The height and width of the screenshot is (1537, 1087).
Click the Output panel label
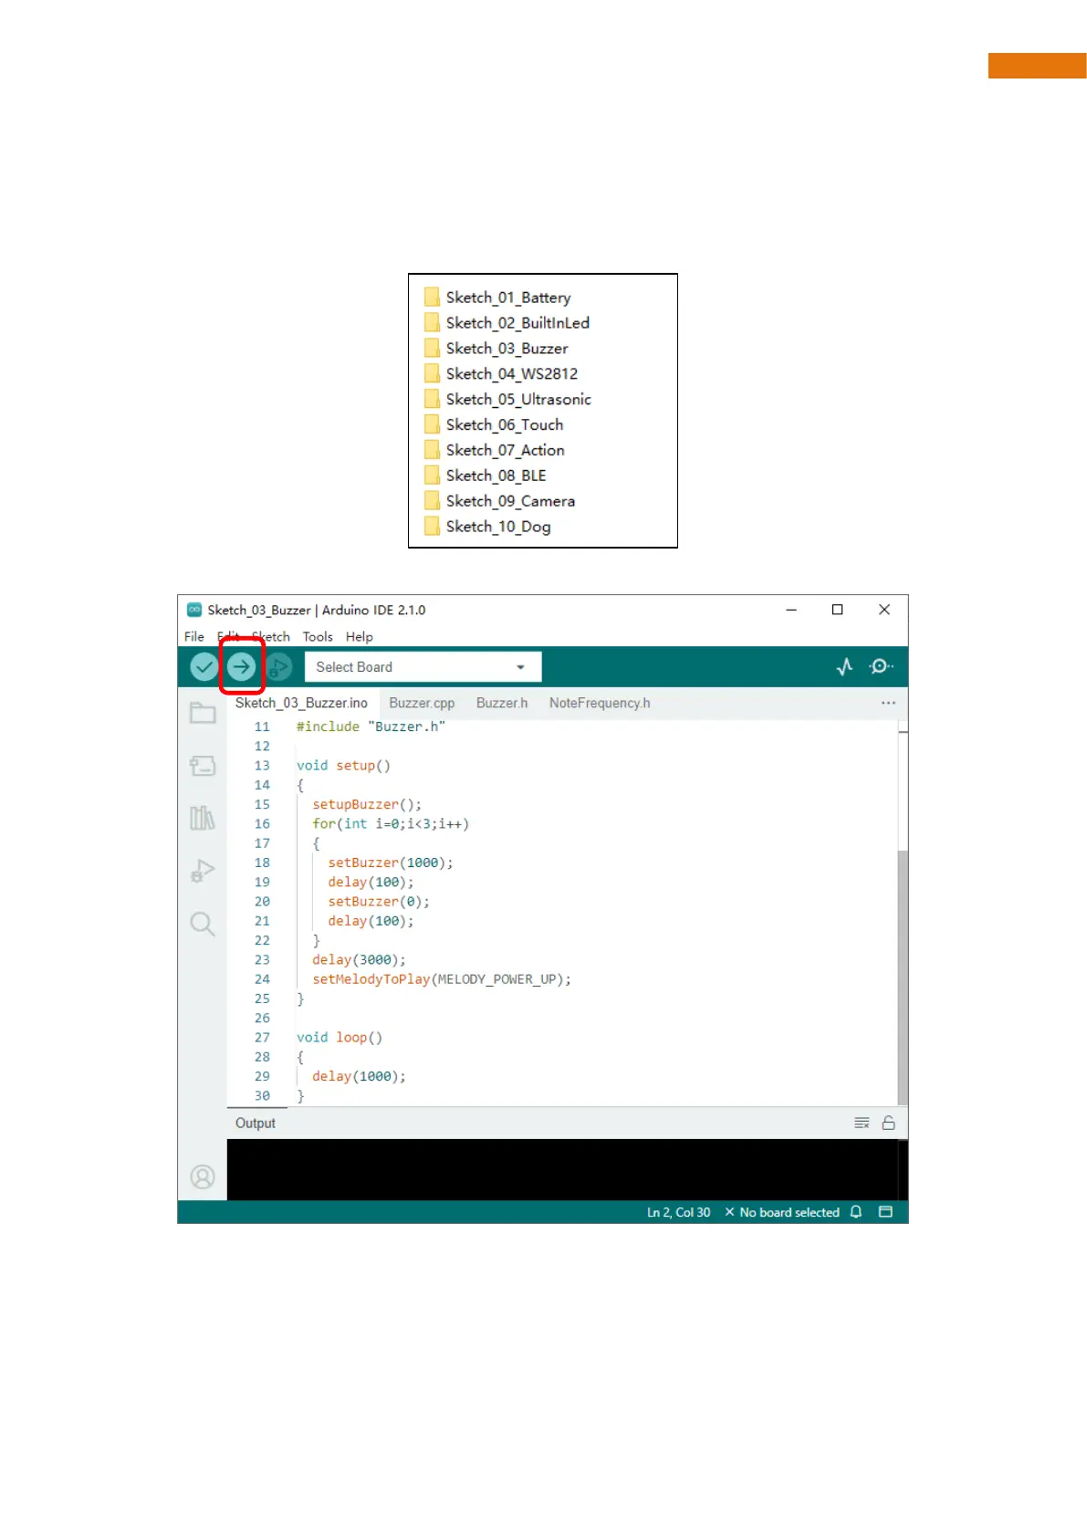(256, 1123)
